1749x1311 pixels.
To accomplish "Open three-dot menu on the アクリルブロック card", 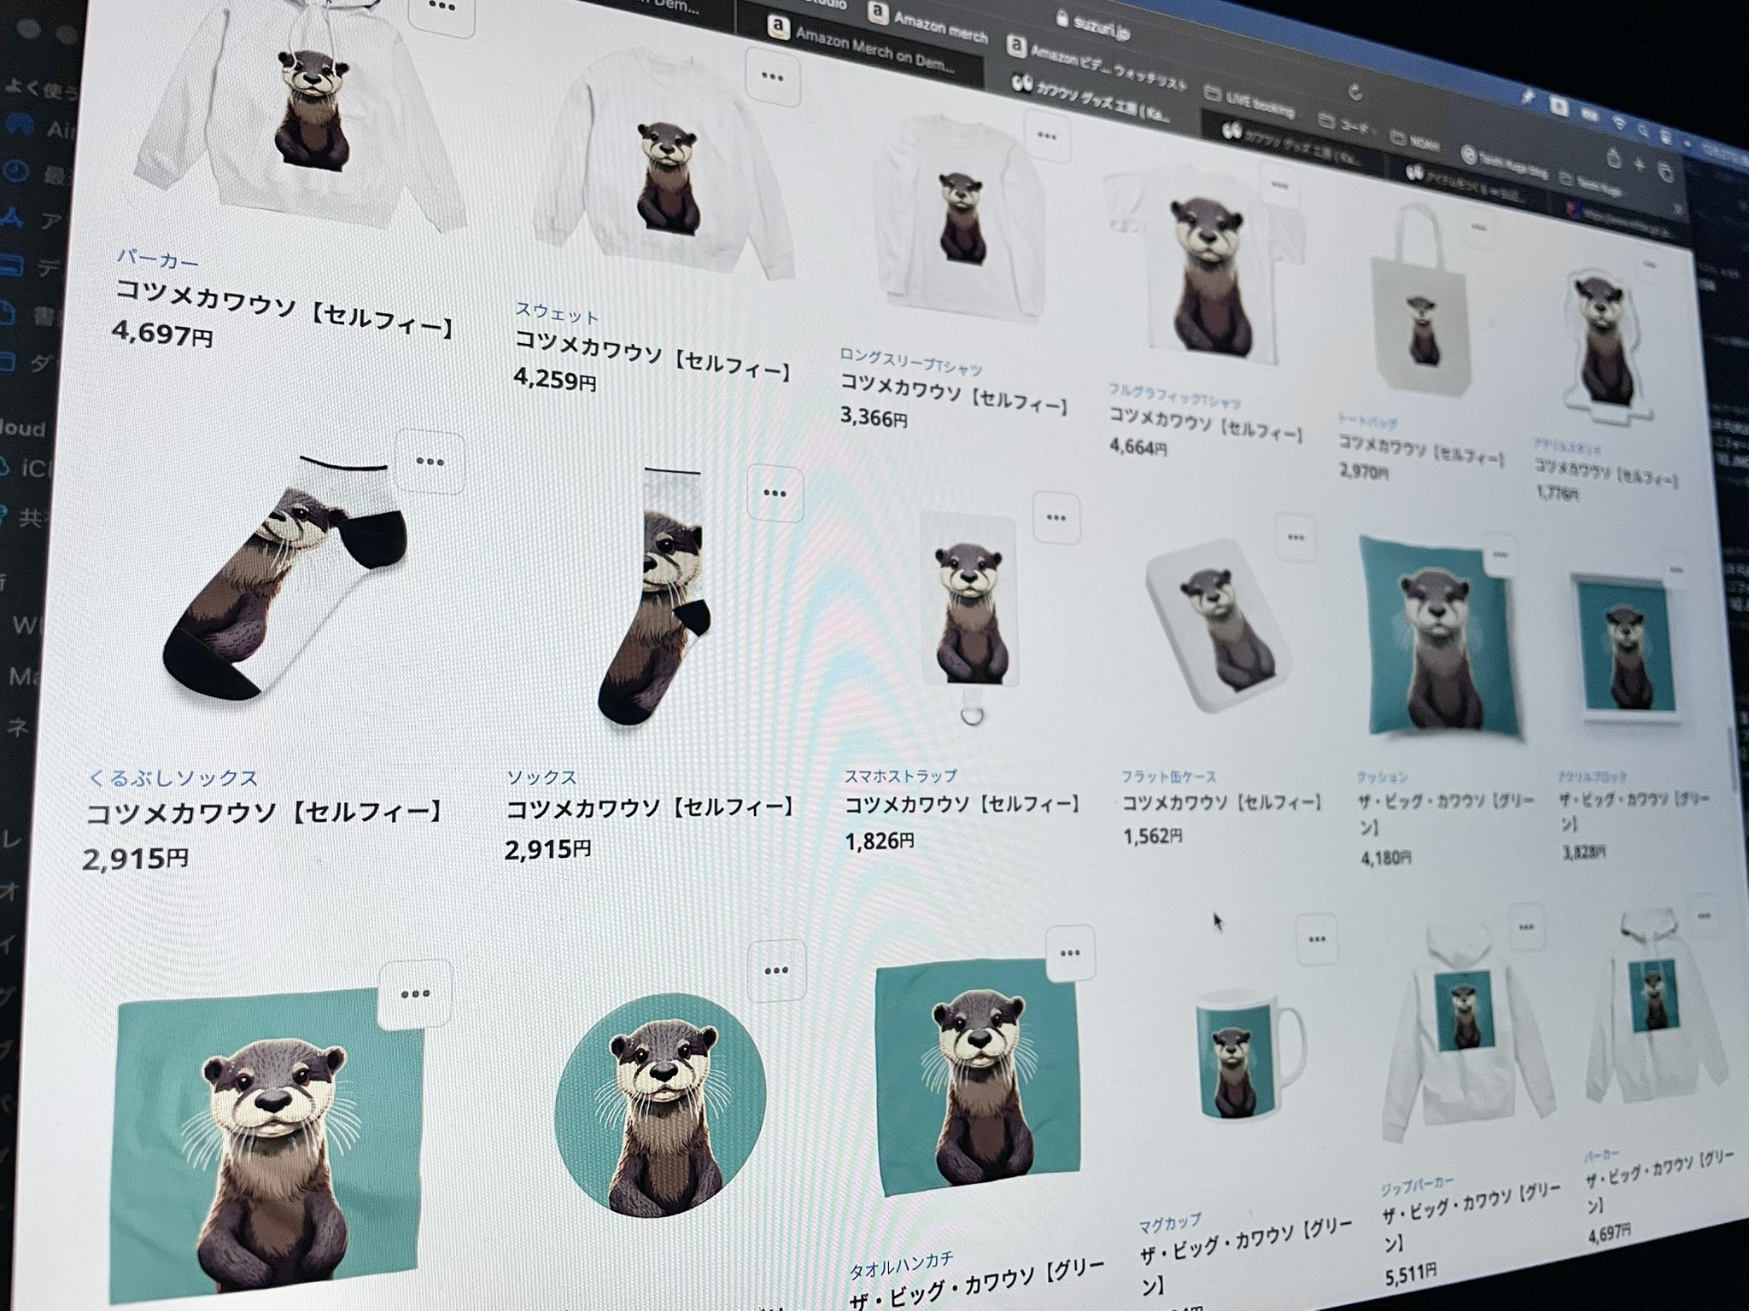I will (1676, 570).
